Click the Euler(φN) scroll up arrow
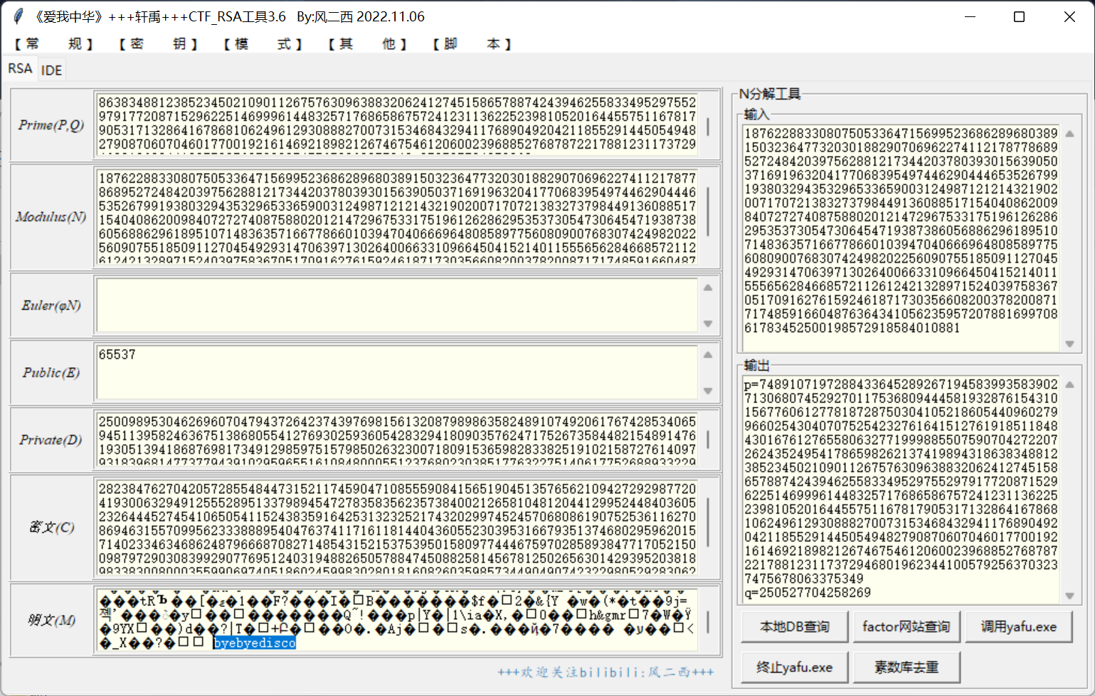The image size is (1095, 696). pyautogui.click(x=708, y=288)
